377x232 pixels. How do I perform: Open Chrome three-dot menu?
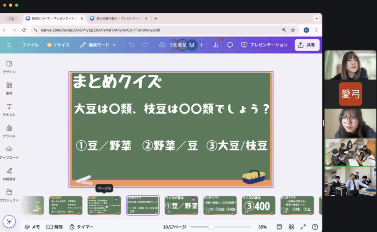point(316,30)
